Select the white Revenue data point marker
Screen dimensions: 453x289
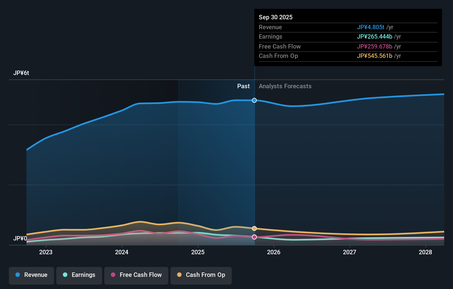point(254,100)
